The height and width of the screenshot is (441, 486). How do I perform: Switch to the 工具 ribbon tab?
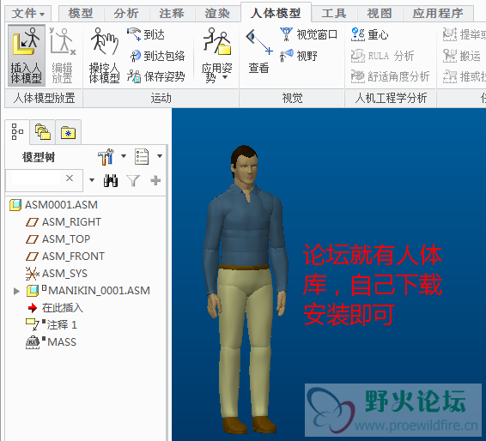click(334, 14)
